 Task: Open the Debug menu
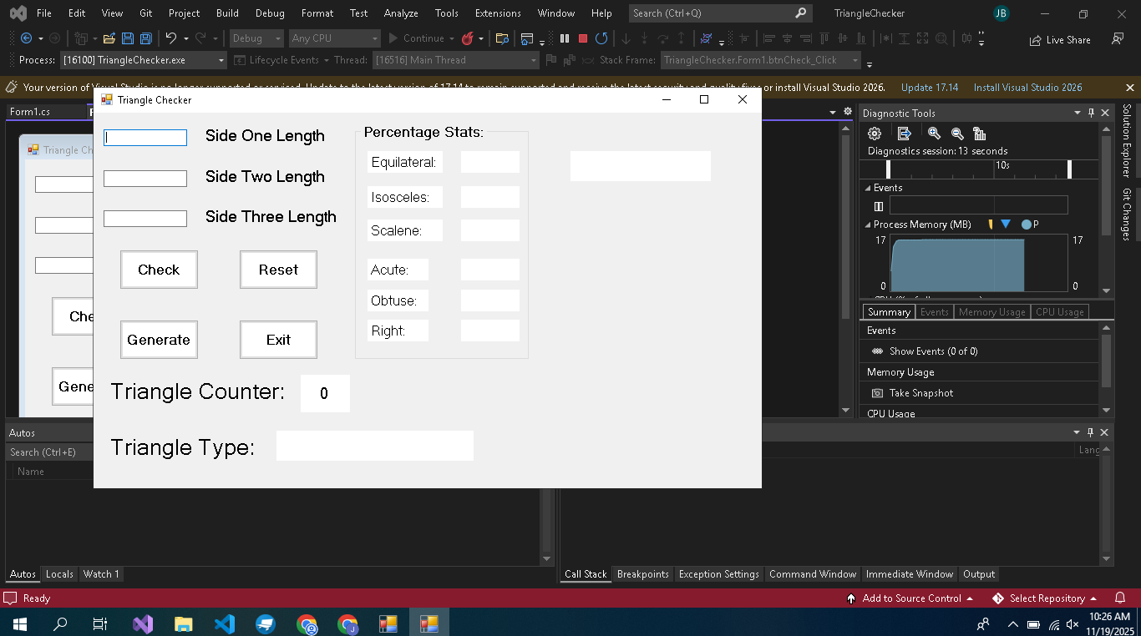(270, 13)
